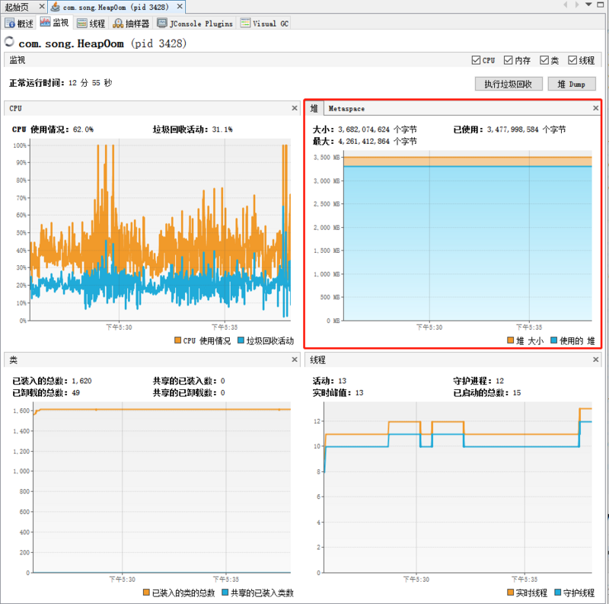Toggle the 内存 memory checkbox
Image resolution: width=609 pixels, height=604 pixels.
[508, 60]
